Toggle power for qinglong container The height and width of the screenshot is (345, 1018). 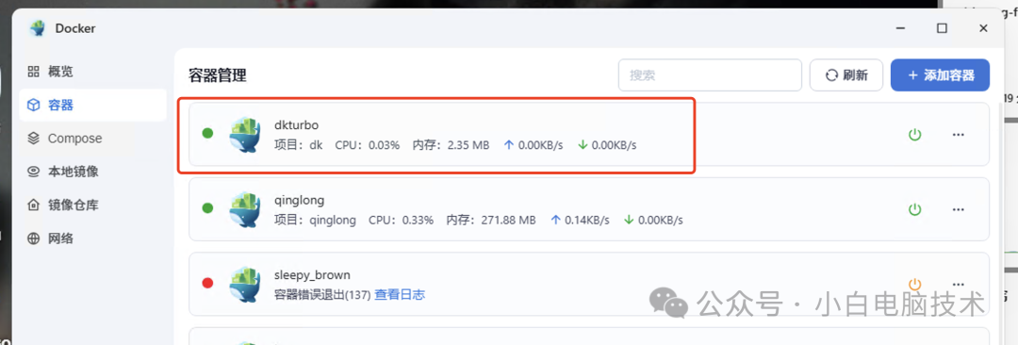[914, 210]
